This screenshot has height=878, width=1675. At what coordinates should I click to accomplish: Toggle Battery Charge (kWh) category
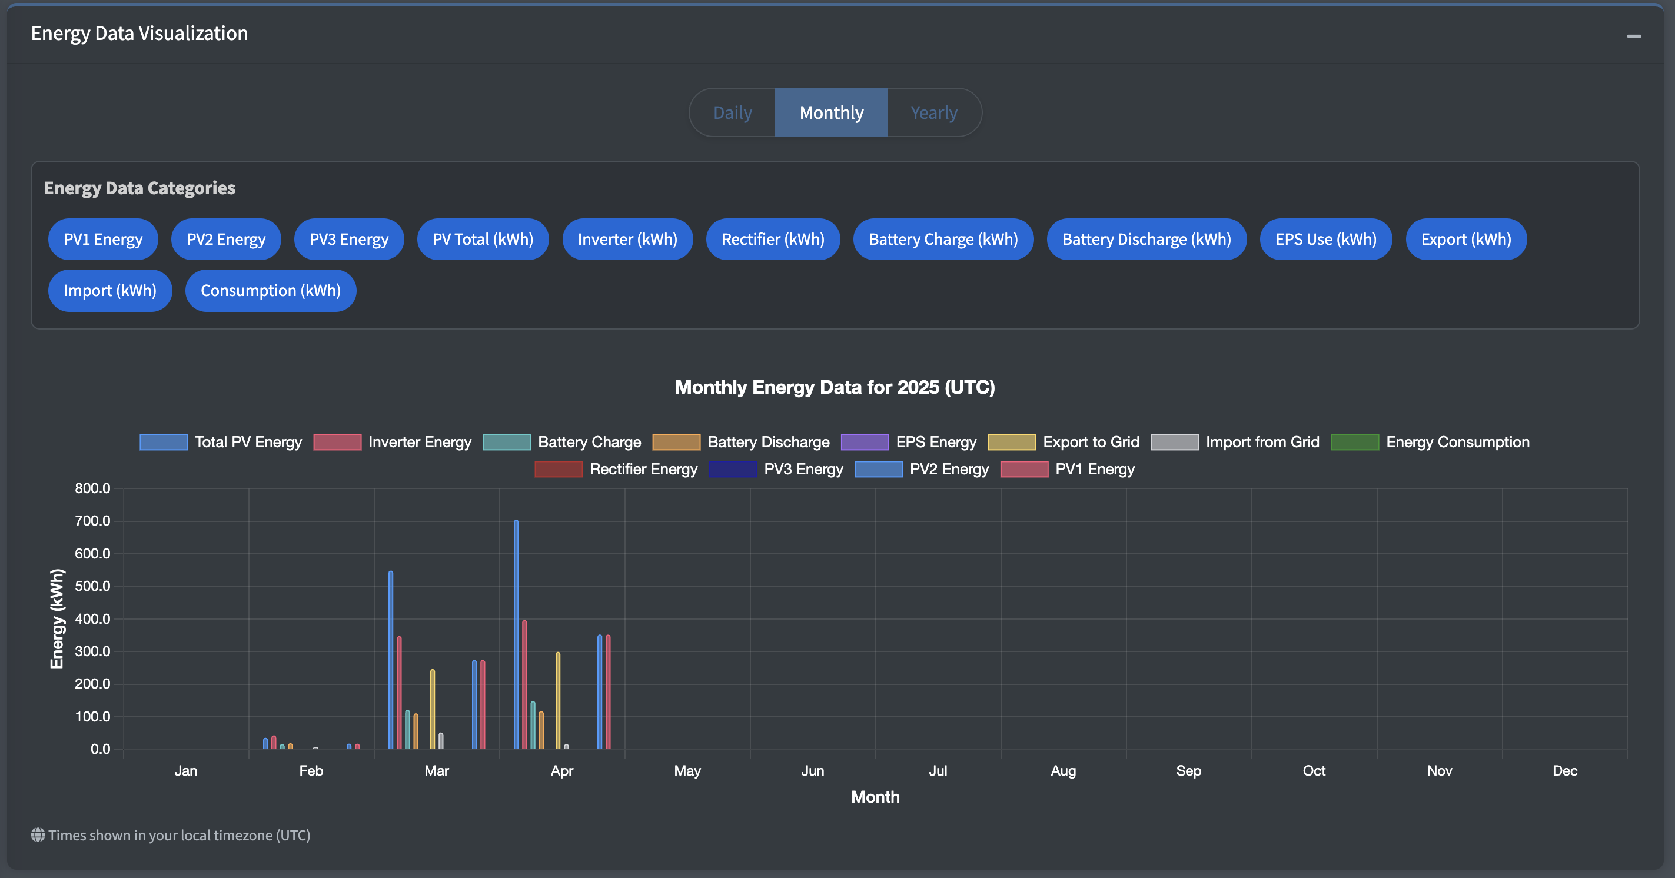[x=943, y=240]
